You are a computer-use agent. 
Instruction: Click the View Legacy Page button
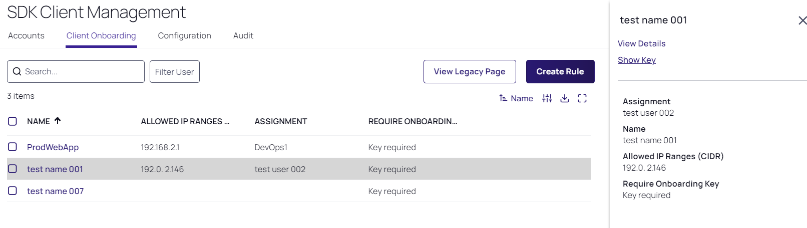pyautogui.click(x=469, y=72)
